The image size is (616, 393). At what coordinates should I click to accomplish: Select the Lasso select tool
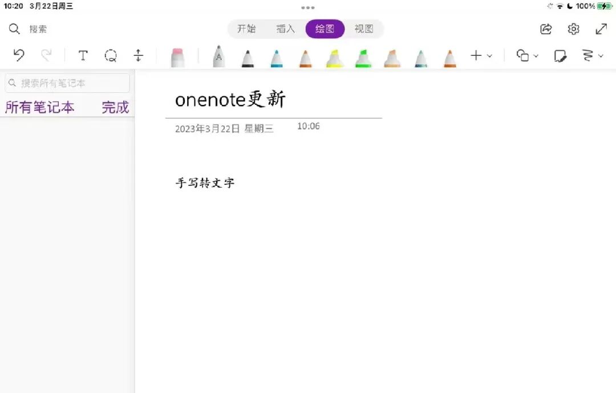point(111,55)
